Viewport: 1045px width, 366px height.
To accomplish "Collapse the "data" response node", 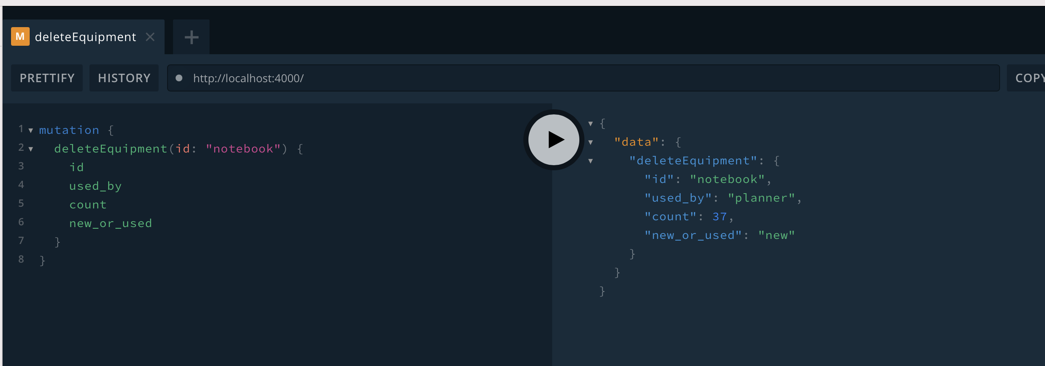I will pos(590,142).
